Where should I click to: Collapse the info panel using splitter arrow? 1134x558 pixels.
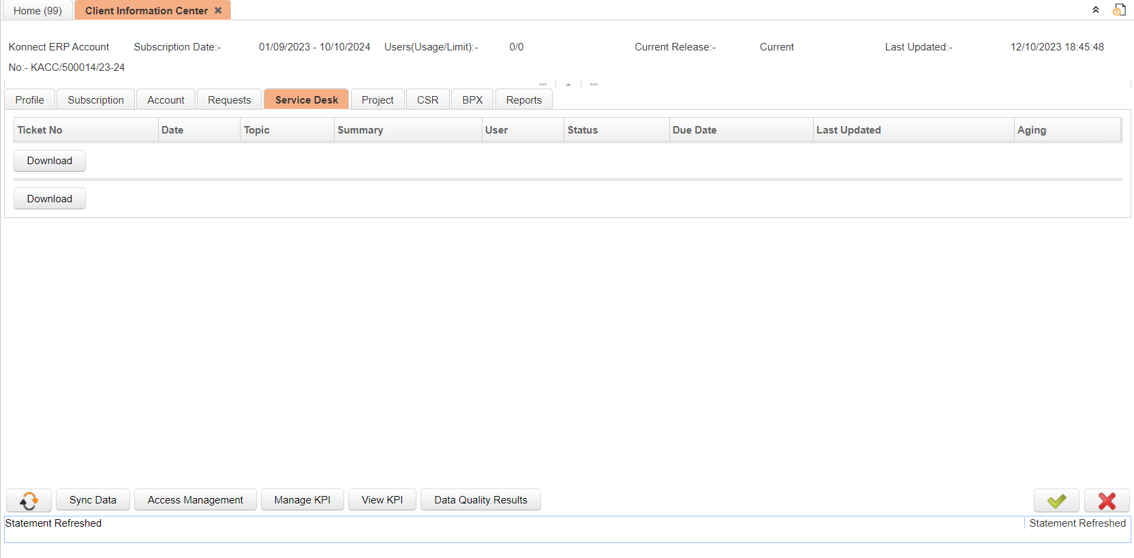tap(568, 84)
